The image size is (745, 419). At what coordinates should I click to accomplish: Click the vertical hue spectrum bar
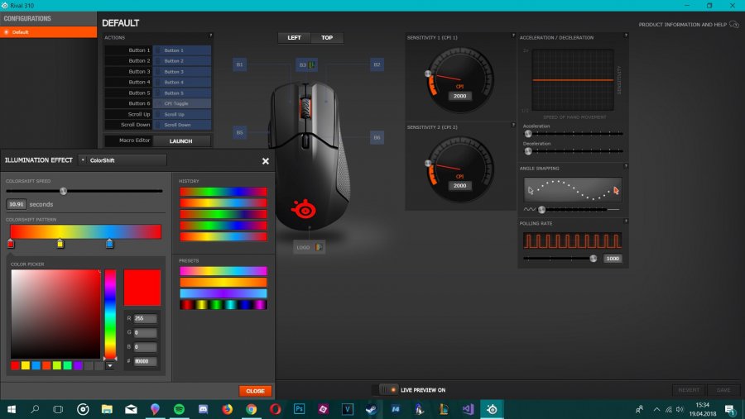110,314
